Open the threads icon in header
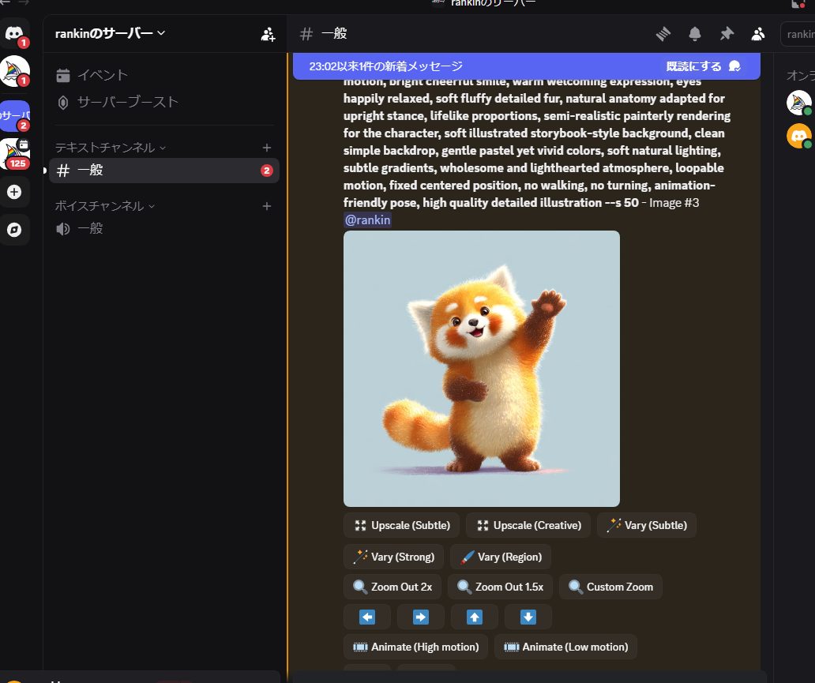This screenshot has height=683, width=815. (663, 34)
